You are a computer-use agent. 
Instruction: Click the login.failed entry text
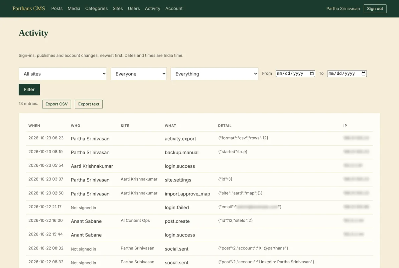click(x=177, y=207)
